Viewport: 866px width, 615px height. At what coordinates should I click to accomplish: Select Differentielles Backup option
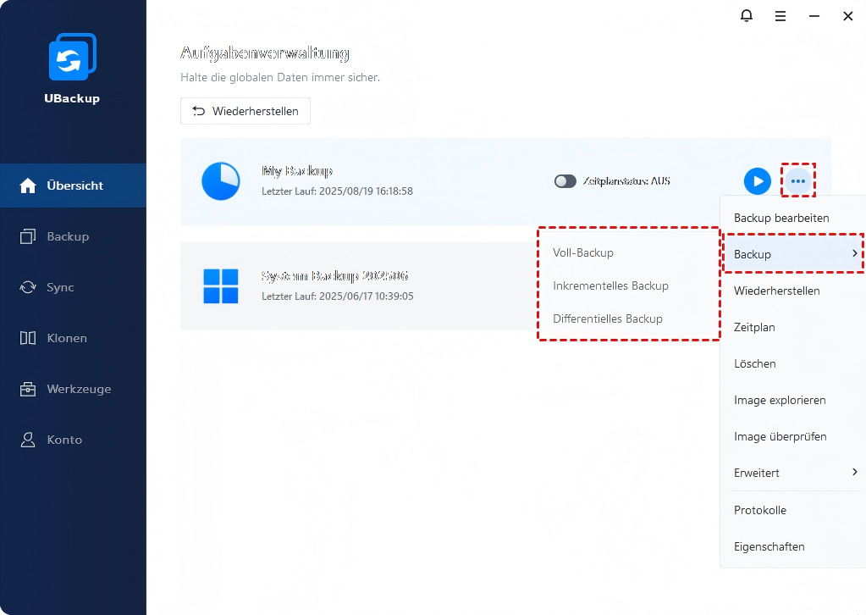[x=607, y=319]
